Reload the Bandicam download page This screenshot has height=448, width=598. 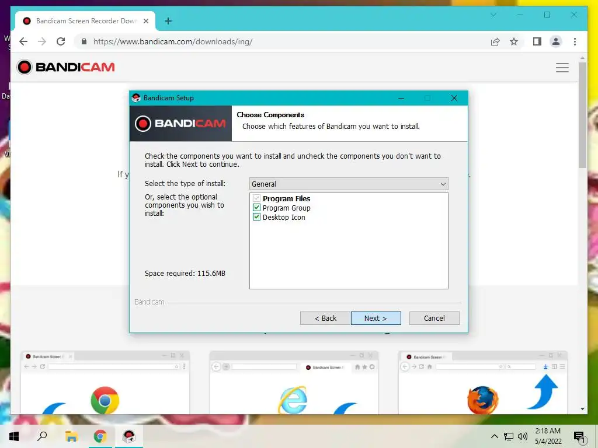pos(61,41)
